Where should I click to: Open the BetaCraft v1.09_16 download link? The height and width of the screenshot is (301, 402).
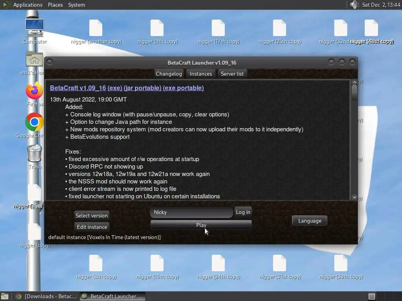pos(78,88)
